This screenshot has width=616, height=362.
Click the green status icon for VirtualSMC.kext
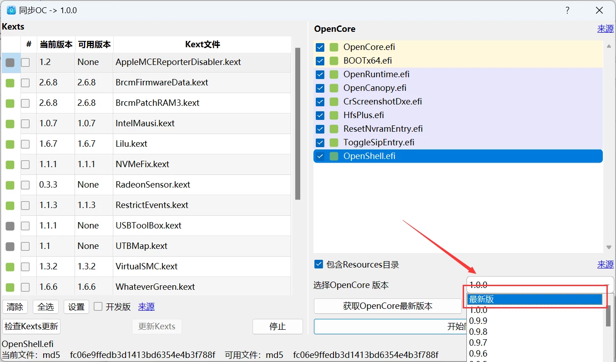click(10, 267)
